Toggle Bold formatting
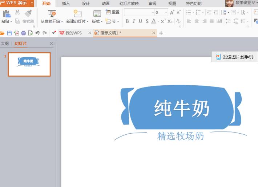258x187 pixels. click(127, 21)
